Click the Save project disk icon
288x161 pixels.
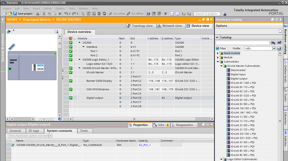(x=15, y=14)
